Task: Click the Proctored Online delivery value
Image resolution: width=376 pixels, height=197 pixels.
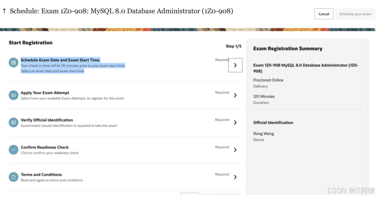Action: [x=268, y=80]
